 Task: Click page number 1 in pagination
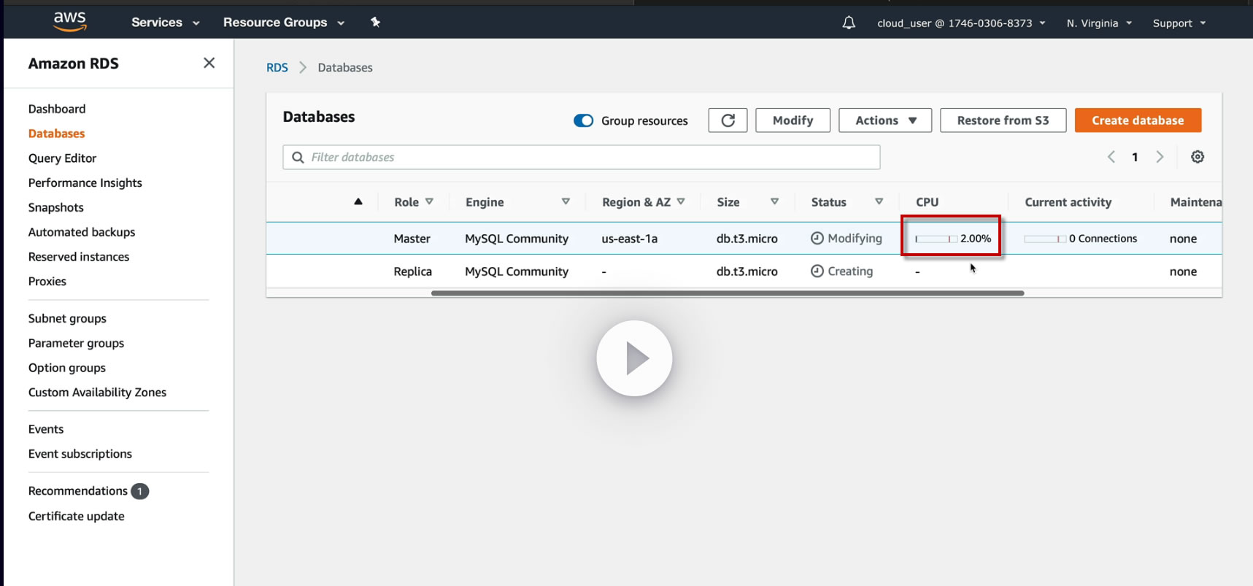(x=1135, y=157)
